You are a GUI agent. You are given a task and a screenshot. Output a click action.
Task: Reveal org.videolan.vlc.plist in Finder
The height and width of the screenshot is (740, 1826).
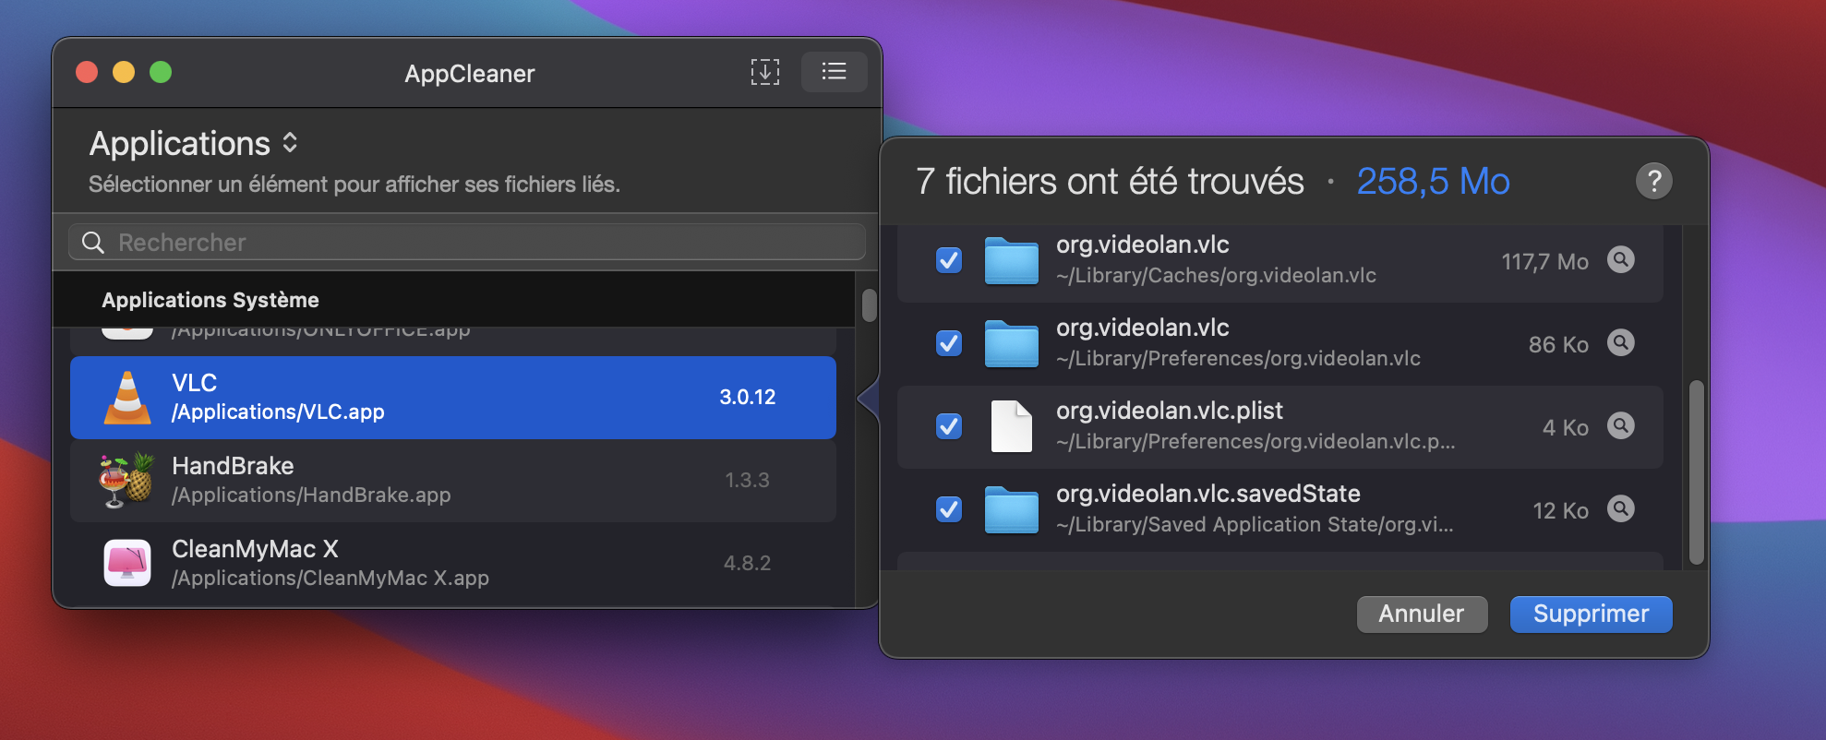pyautogui.click(x=1620, y=426)
